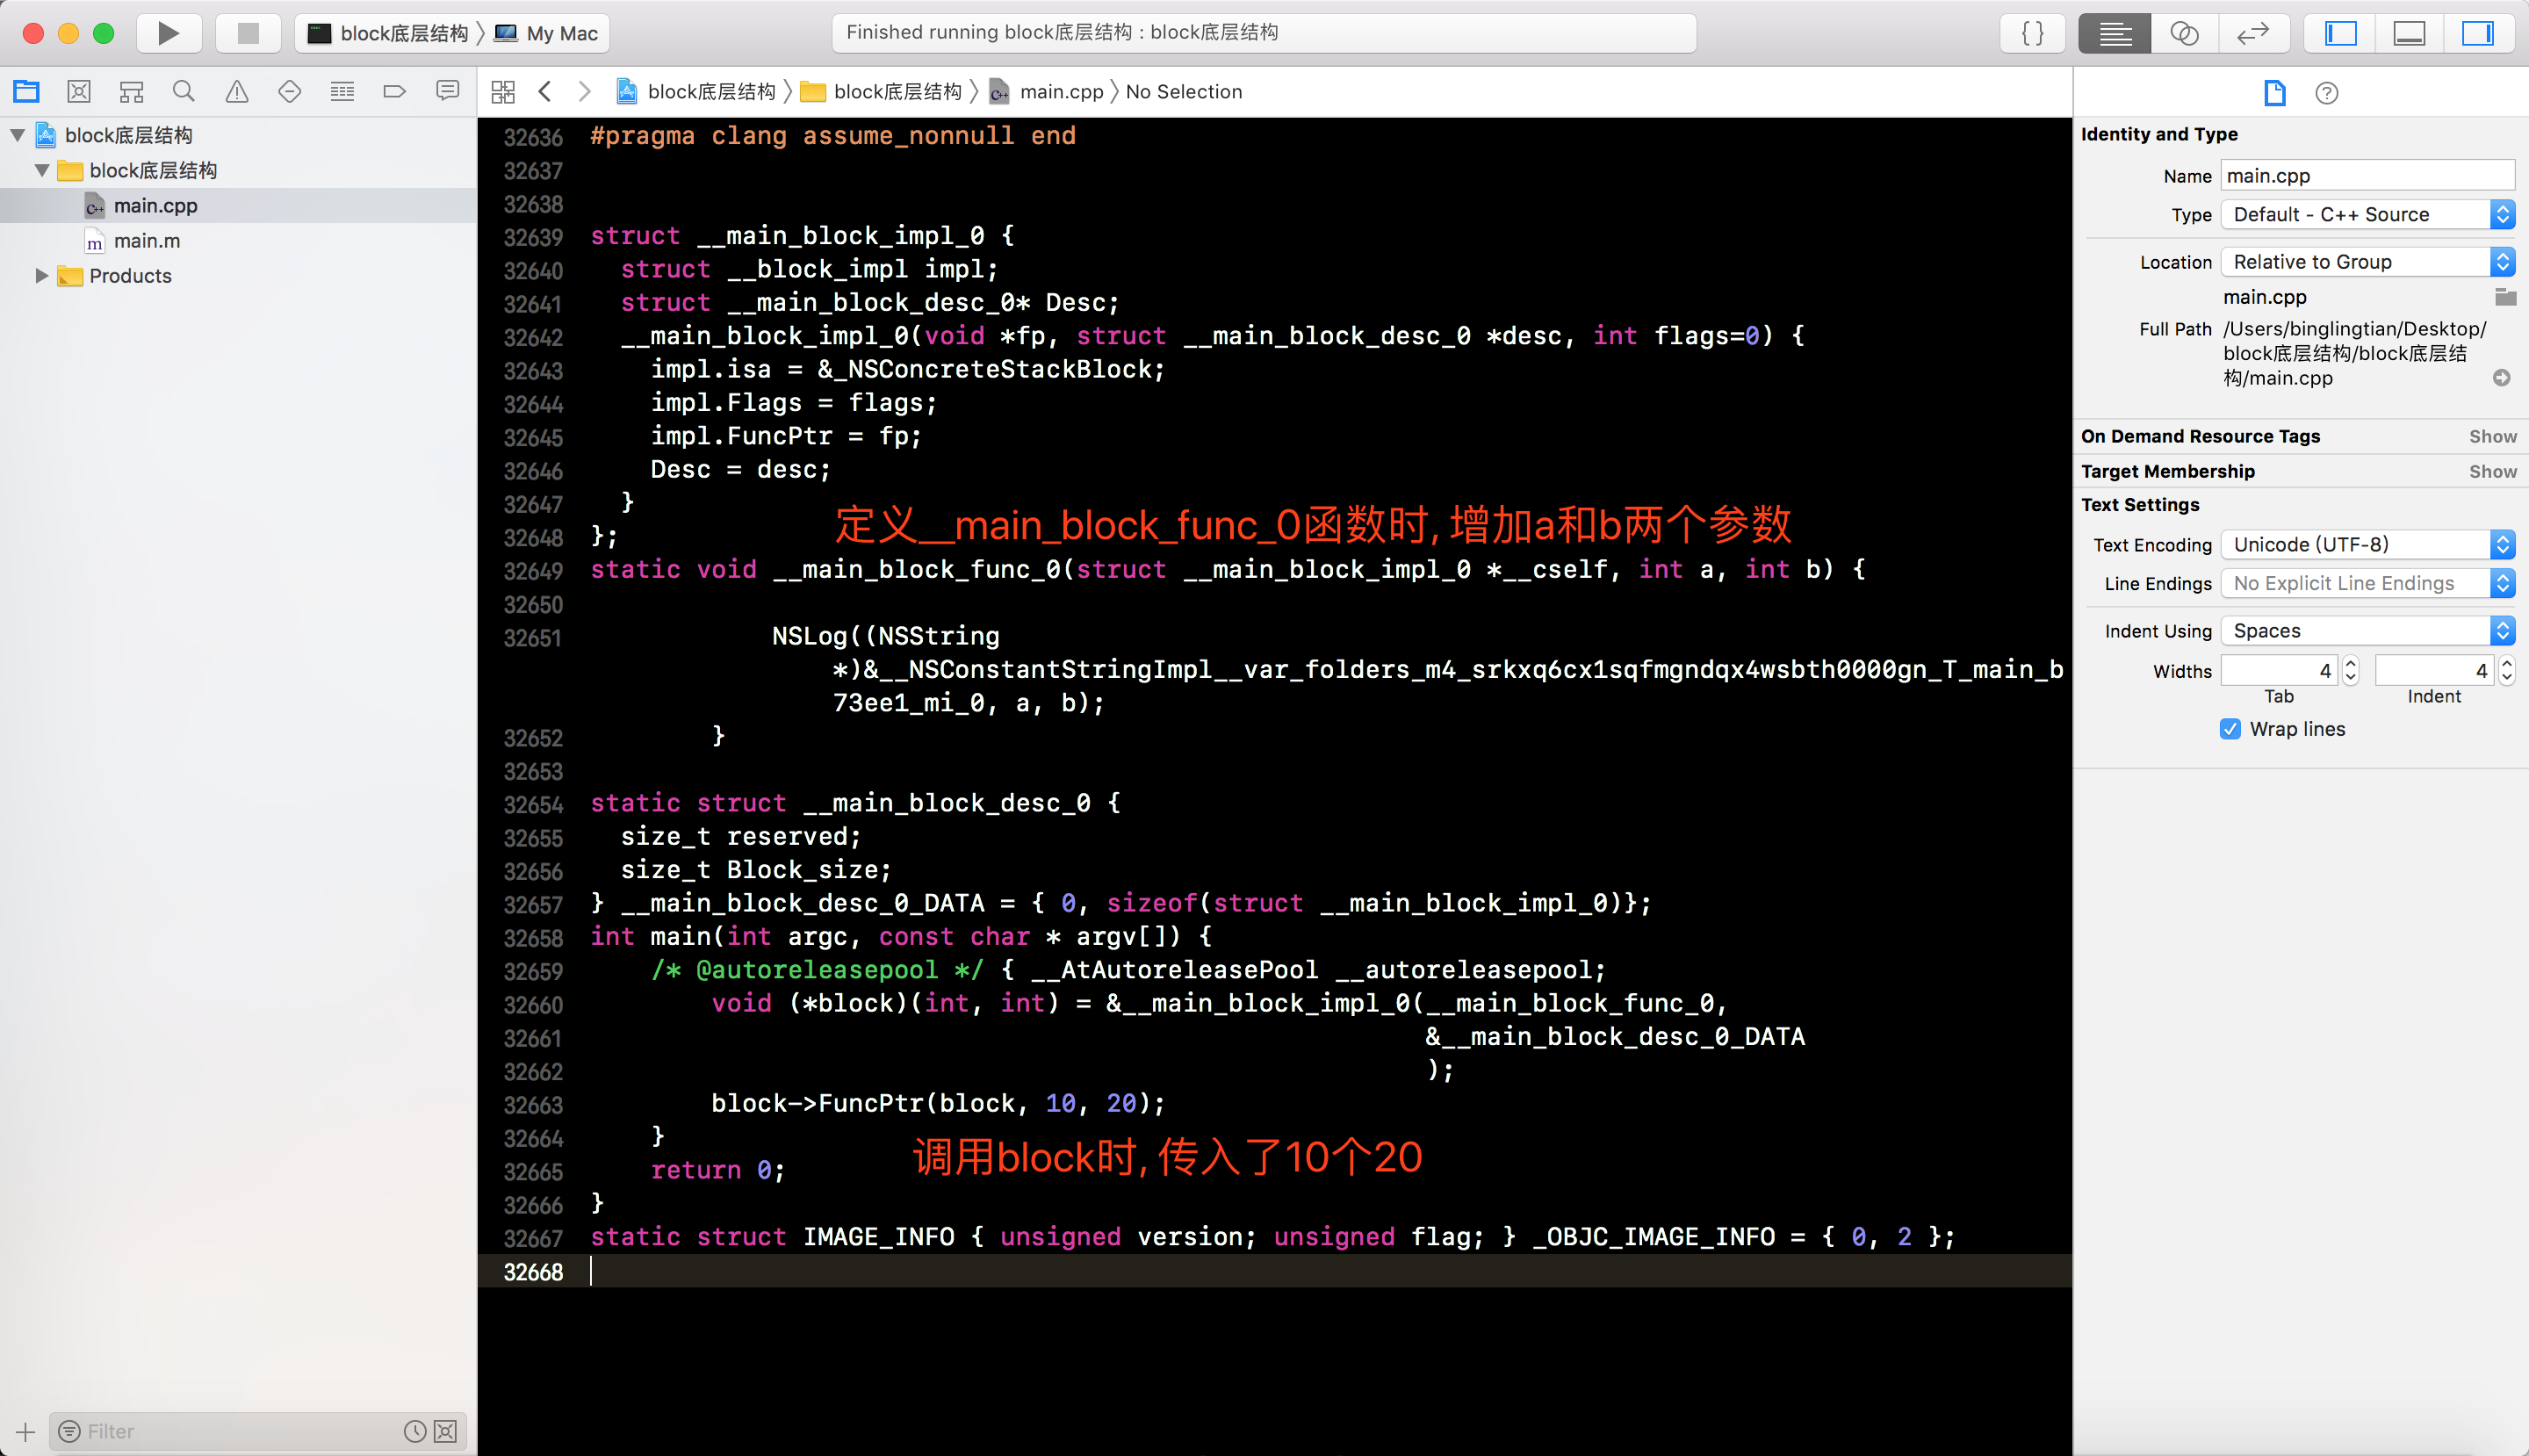
Task: Expand the Products folder
Action: [41, 275]
